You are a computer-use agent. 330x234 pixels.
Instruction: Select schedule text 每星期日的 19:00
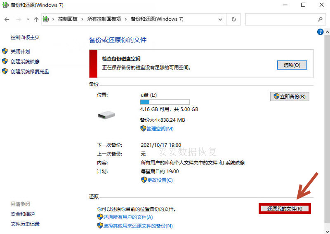coord(160,171)
